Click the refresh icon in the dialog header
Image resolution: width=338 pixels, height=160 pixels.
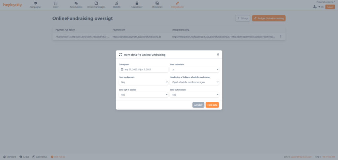tap(120, 55)
